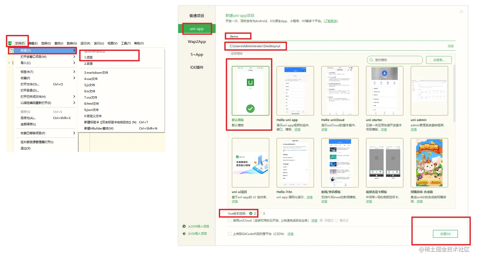Enable the 启用uniCloud checkbox
This screenshot has height=260, width=477.
point(230,220)
